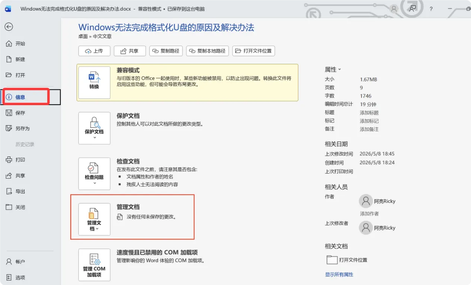
Task: Click the 19 分钟 editing time value
Action: [x=368, y=104]
